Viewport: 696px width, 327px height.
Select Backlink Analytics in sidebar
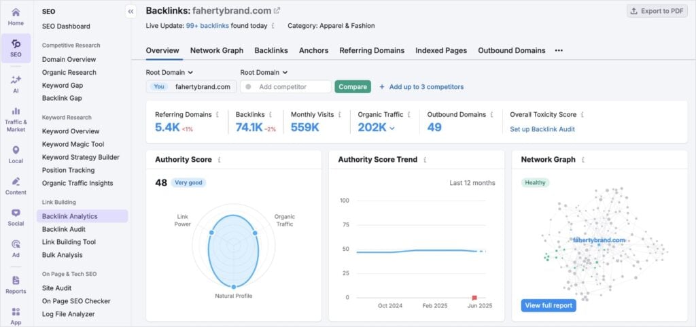click(x=82, y=216)
